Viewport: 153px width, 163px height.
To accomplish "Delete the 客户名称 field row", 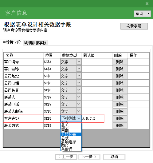I will pos(120,69).
